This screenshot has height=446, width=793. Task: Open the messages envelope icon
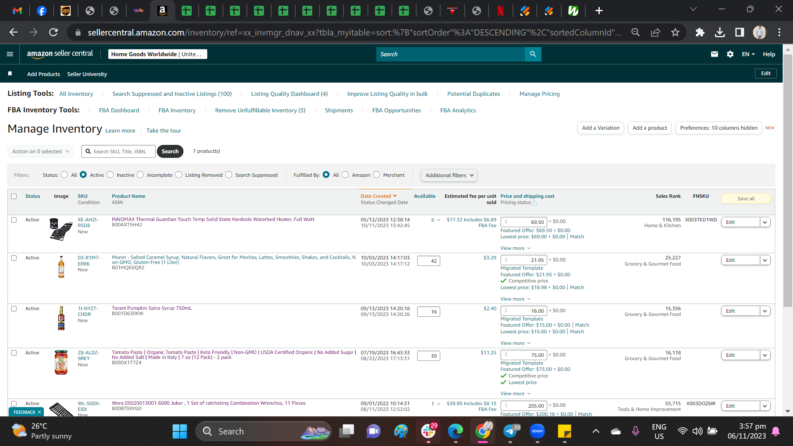pos(714,54)
